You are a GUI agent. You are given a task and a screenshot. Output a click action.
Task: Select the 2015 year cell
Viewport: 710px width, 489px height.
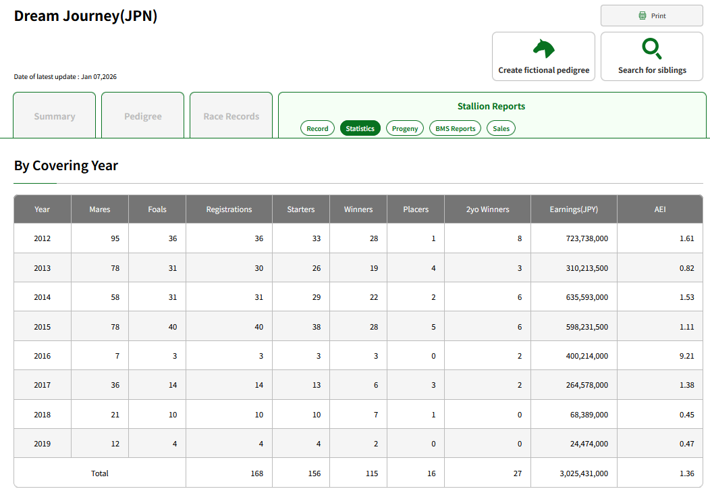[x=42, y=327]
